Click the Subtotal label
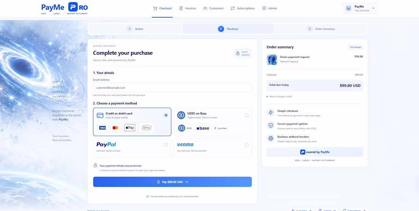Screen dimensions: 419x211 (x=272, y=75)
